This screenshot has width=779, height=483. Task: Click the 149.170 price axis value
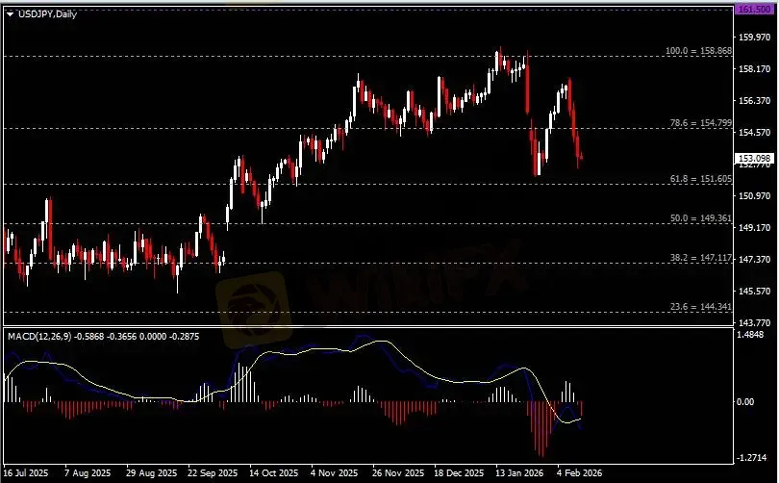(754, 228)
